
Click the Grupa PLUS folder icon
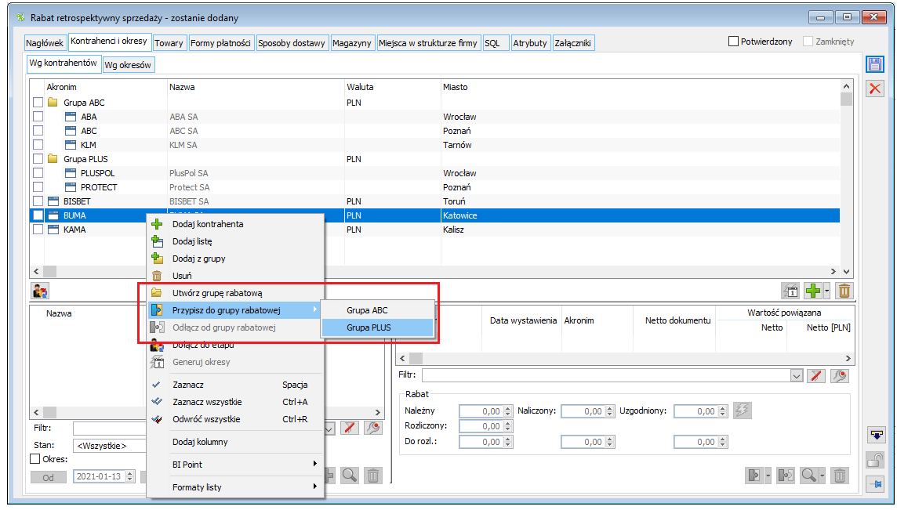(x=53, y=159)
